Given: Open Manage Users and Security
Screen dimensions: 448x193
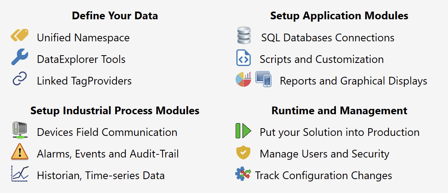Looking at the screenshot, I should coord(324,154).
